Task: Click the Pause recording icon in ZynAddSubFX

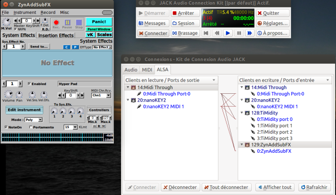Action: pos(67,23)
